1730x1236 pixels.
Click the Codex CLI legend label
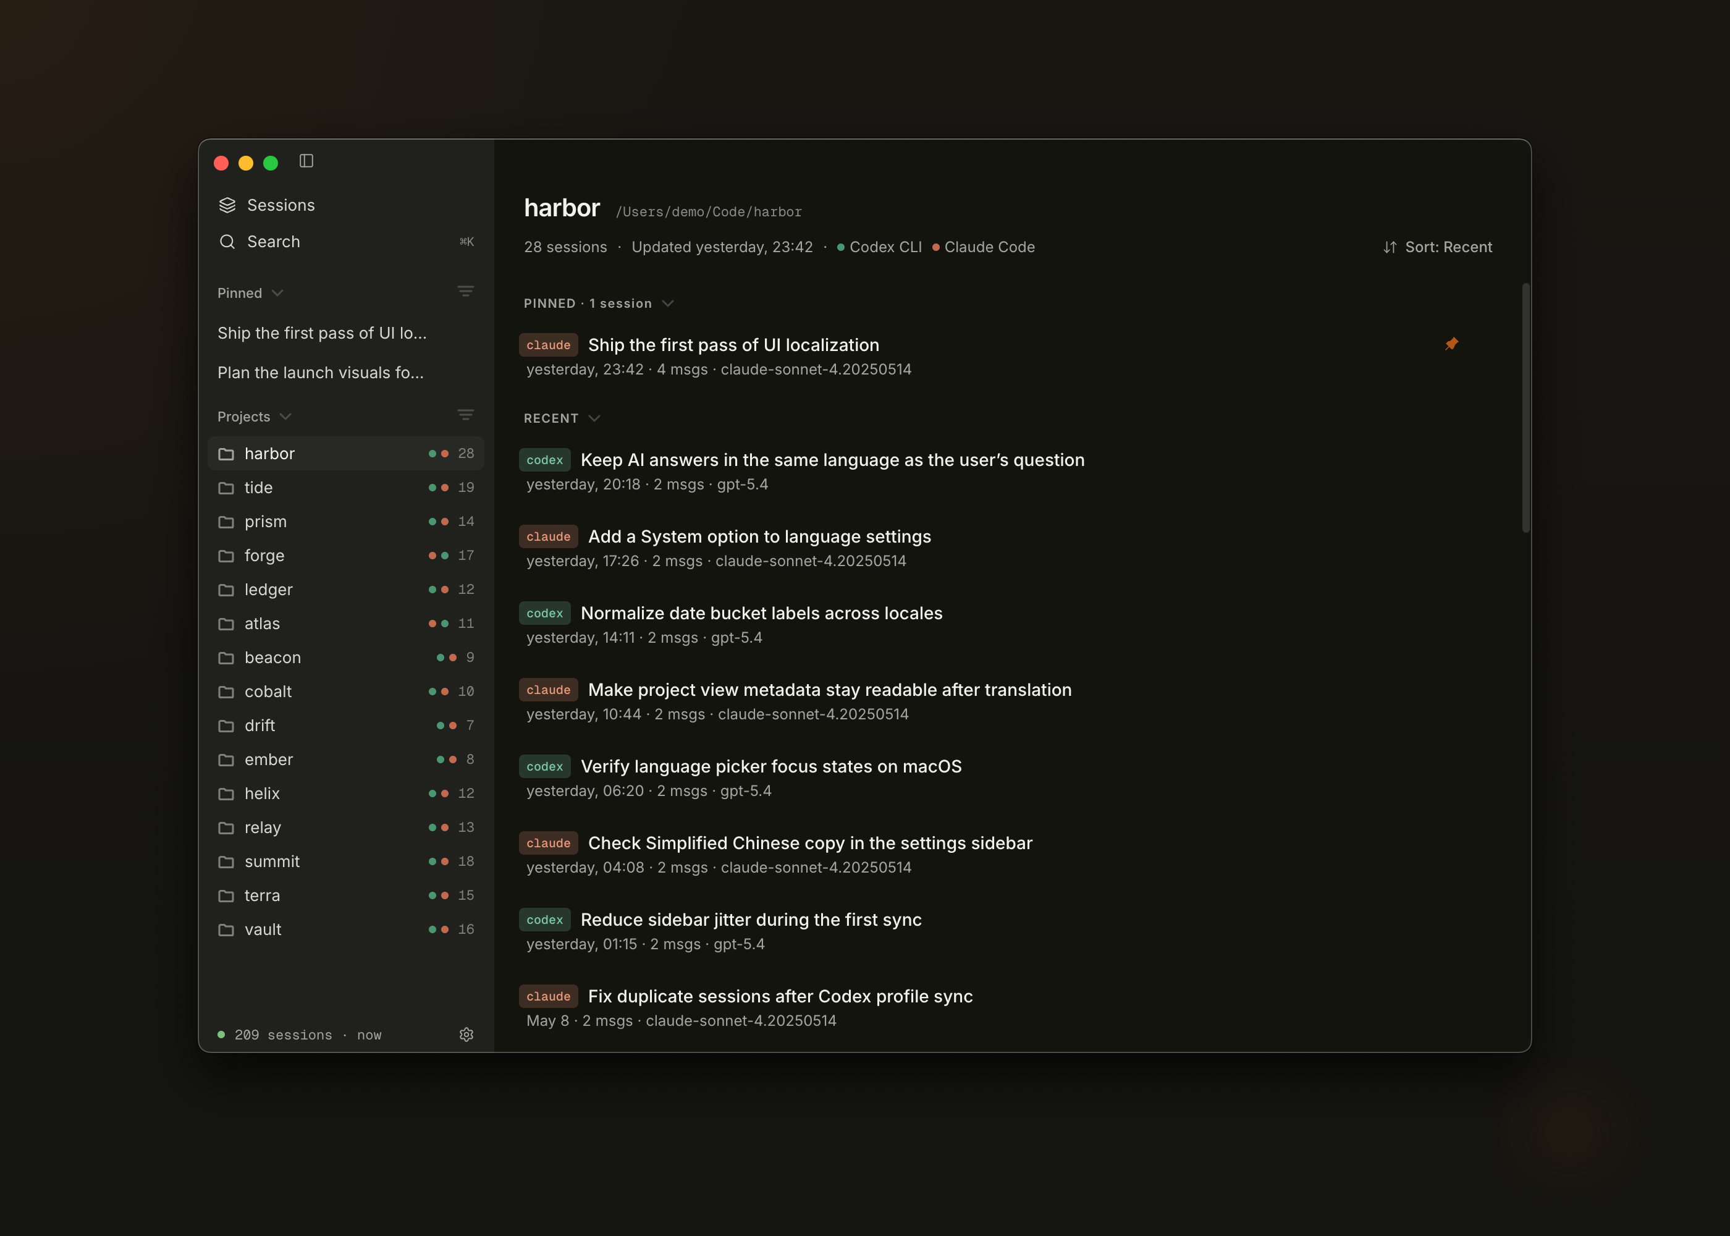point(885,247)
